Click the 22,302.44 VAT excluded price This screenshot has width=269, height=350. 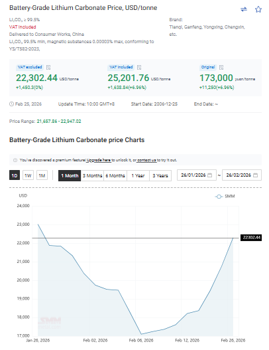[36, 78]
